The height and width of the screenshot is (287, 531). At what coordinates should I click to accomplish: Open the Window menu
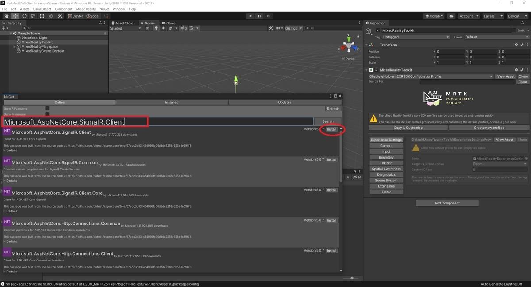tap(119, 9)
